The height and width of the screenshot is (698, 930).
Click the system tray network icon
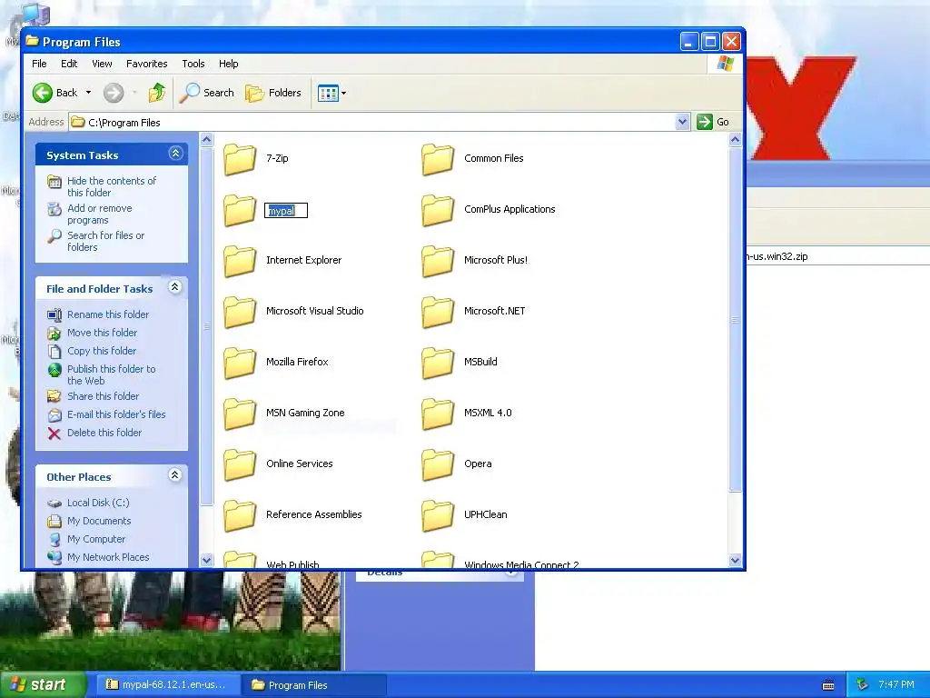coord(863,684)
